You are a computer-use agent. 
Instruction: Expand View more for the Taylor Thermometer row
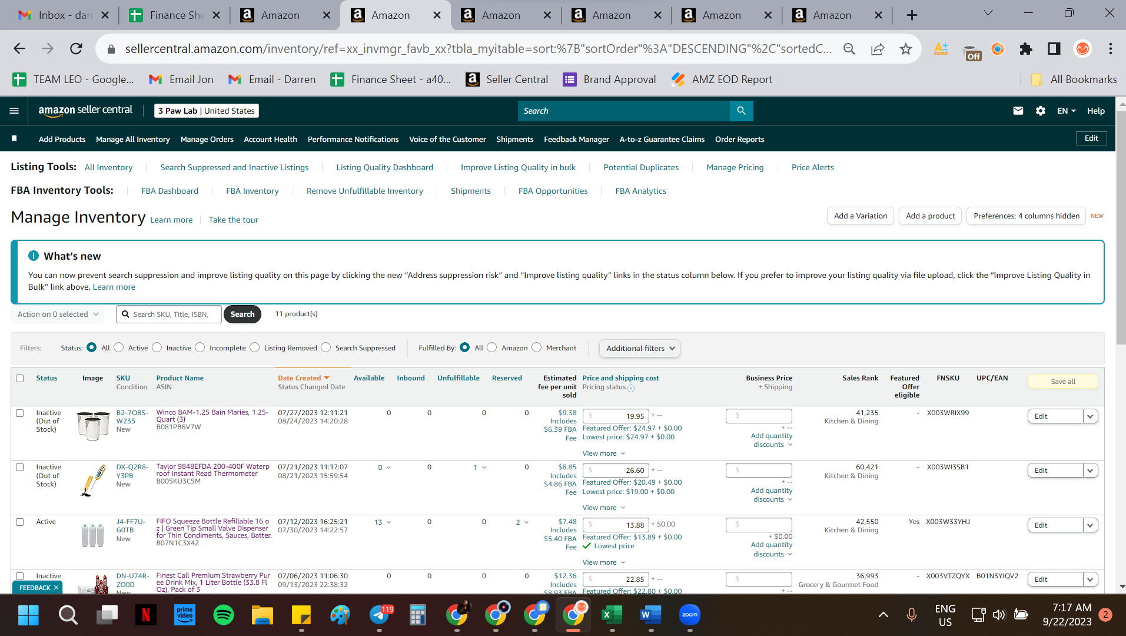604,508
